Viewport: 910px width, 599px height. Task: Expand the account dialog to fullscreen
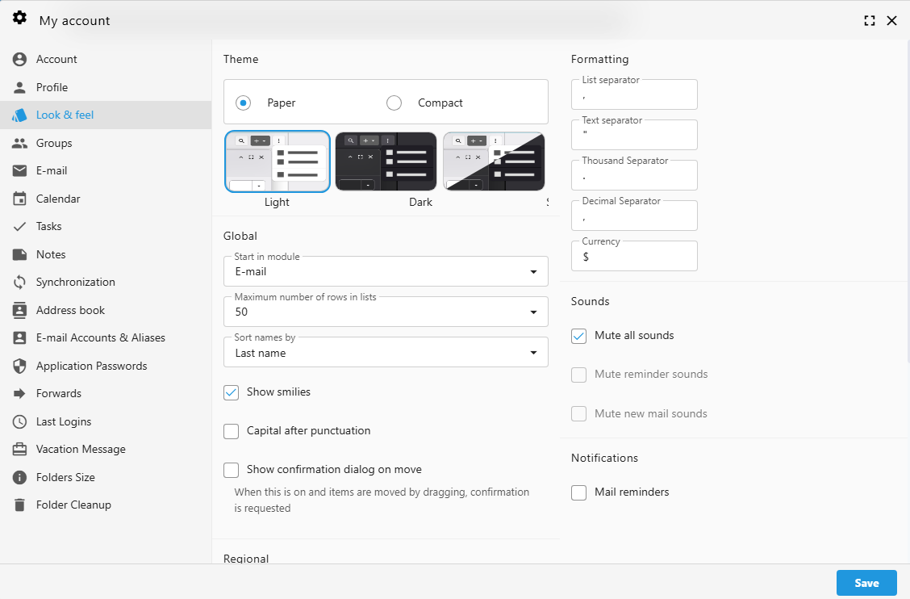point(869,20)
